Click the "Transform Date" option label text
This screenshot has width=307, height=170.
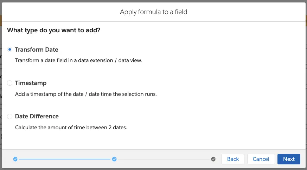tap(37, 50)
